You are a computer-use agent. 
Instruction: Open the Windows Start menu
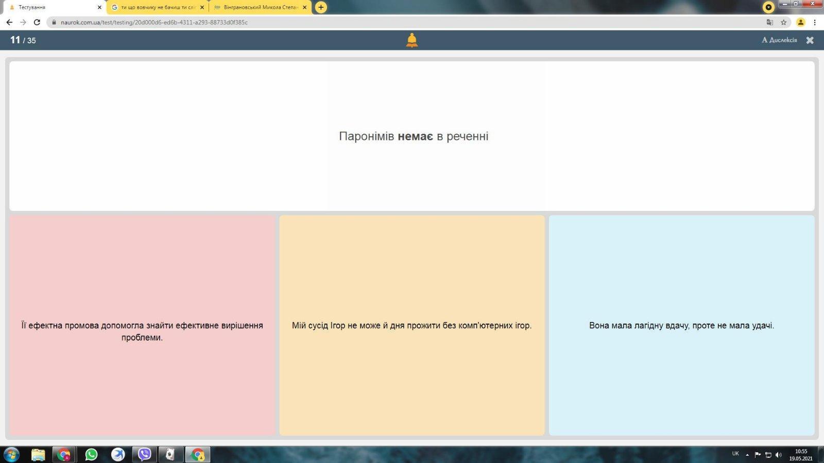(x=11, y=454)
